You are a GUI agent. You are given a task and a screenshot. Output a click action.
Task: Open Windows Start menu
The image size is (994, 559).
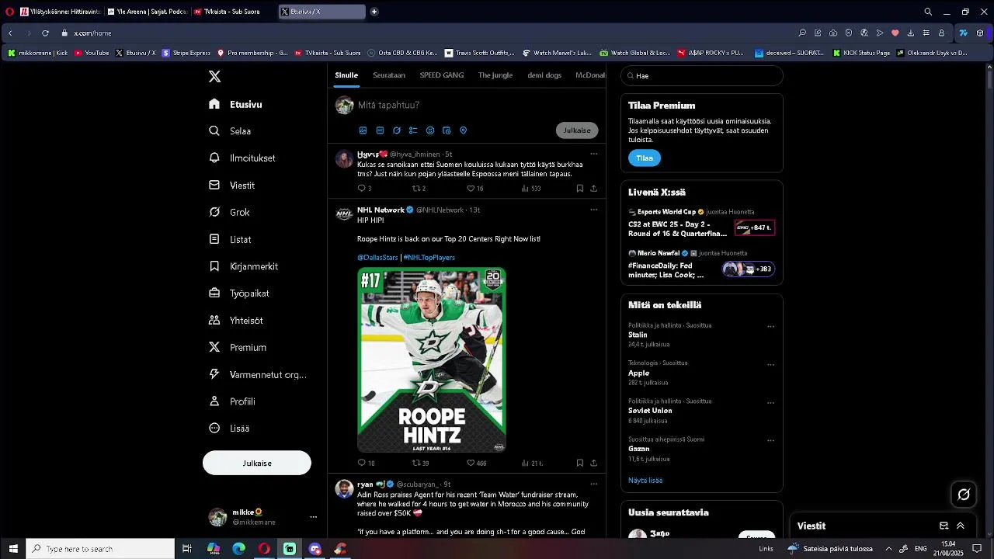pos(12,549)
